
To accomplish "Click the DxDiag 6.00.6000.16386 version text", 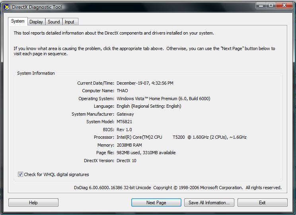I will pos(113,188).
